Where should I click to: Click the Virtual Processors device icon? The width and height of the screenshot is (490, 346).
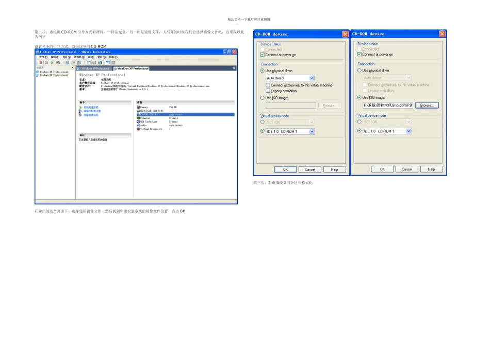tap(138, 129)
